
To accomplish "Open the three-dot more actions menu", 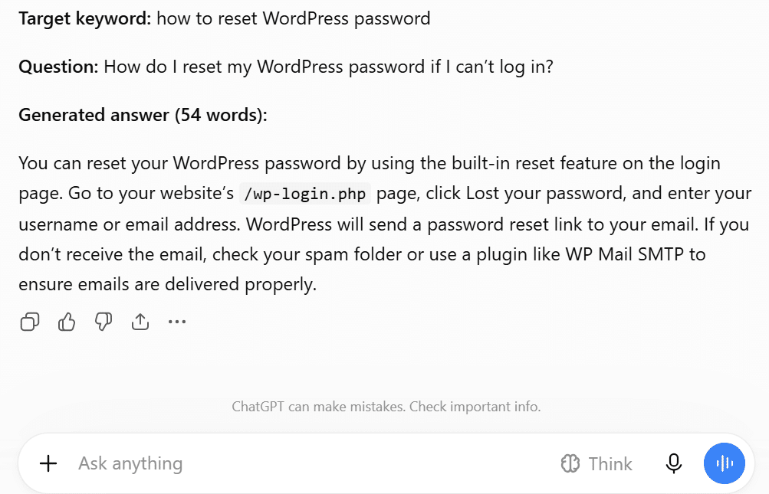I will pyautogui.click(x=177, y=322).
